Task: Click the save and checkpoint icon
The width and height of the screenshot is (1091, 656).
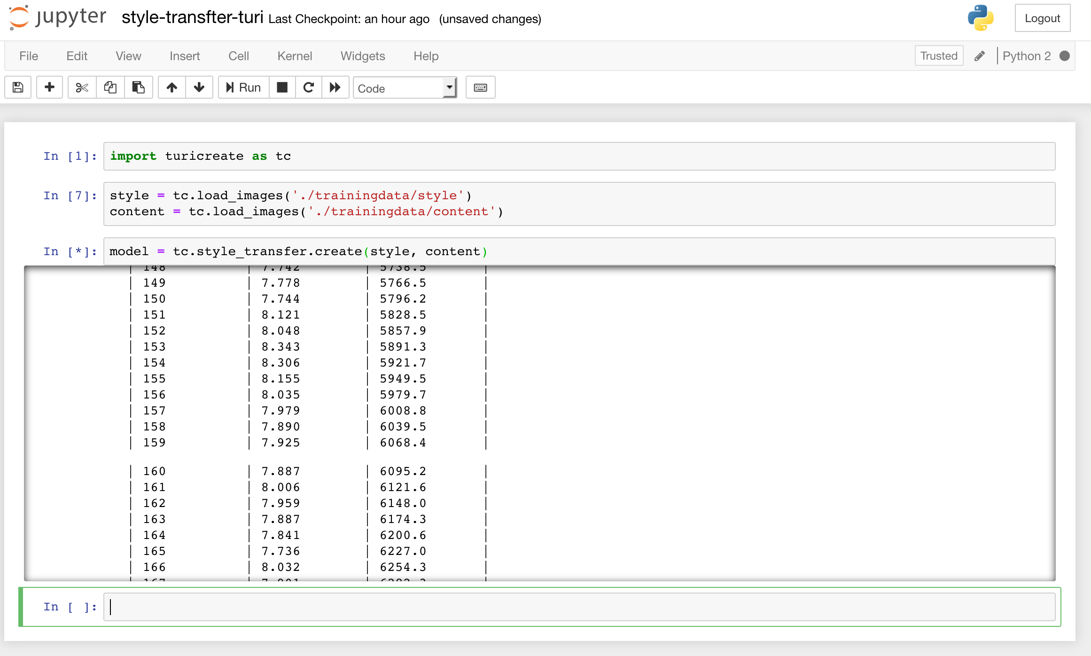Action: (x=18, y=87)
